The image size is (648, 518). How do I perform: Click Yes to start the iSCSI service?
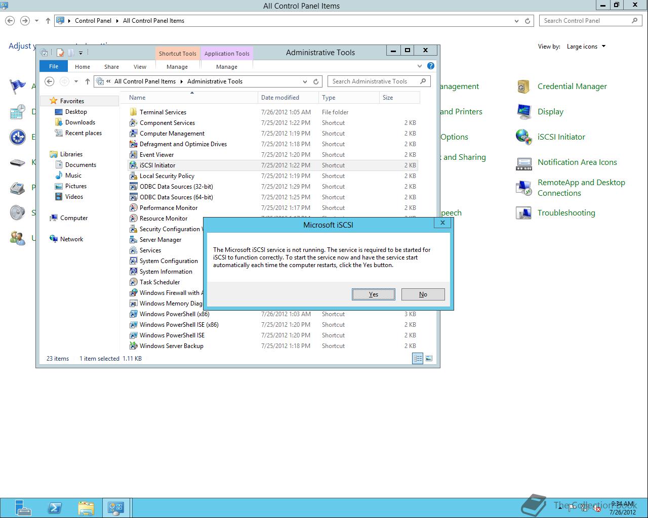point(374,294)
